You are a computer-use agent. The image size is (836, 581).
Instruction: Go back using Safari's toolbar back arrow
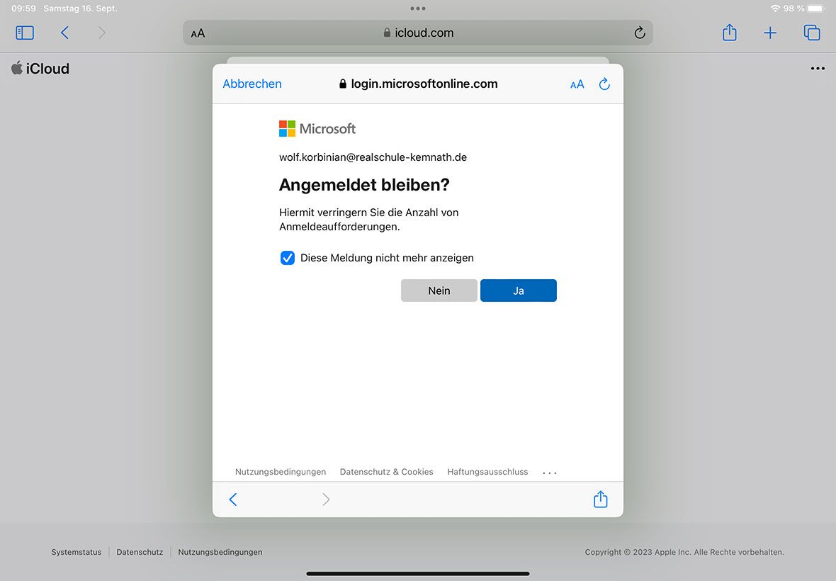(x=64, y=33)
